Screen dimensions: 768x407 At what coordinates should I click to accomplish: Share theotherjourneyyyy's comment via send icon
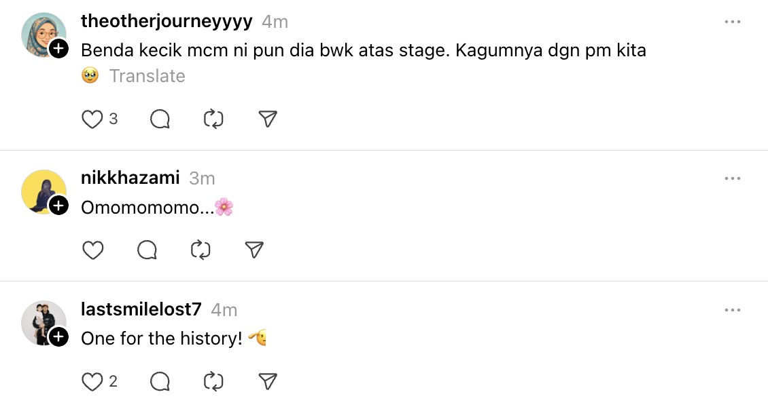pyautogui.click(x=268, y=119)
